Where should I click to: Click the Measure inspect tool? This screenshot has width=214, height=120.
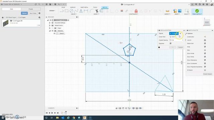(x=168, y=11)
